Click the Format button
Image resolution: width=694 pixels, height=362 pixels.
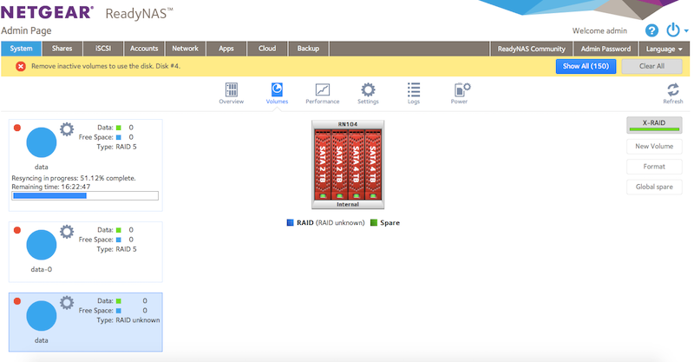(654, 167)
